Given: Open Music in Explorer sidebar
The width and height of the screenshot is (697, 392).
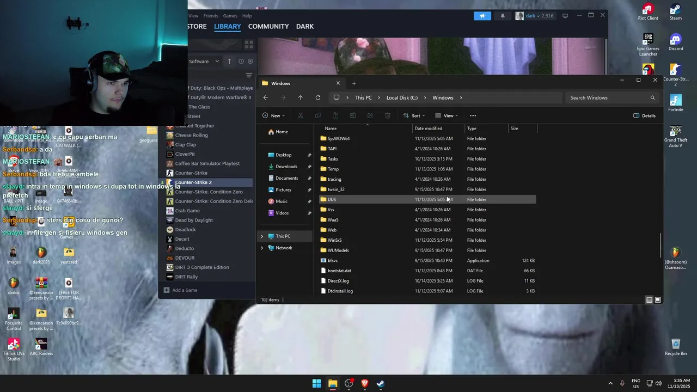Looking at the screenshot, I should tap(282, 201).
